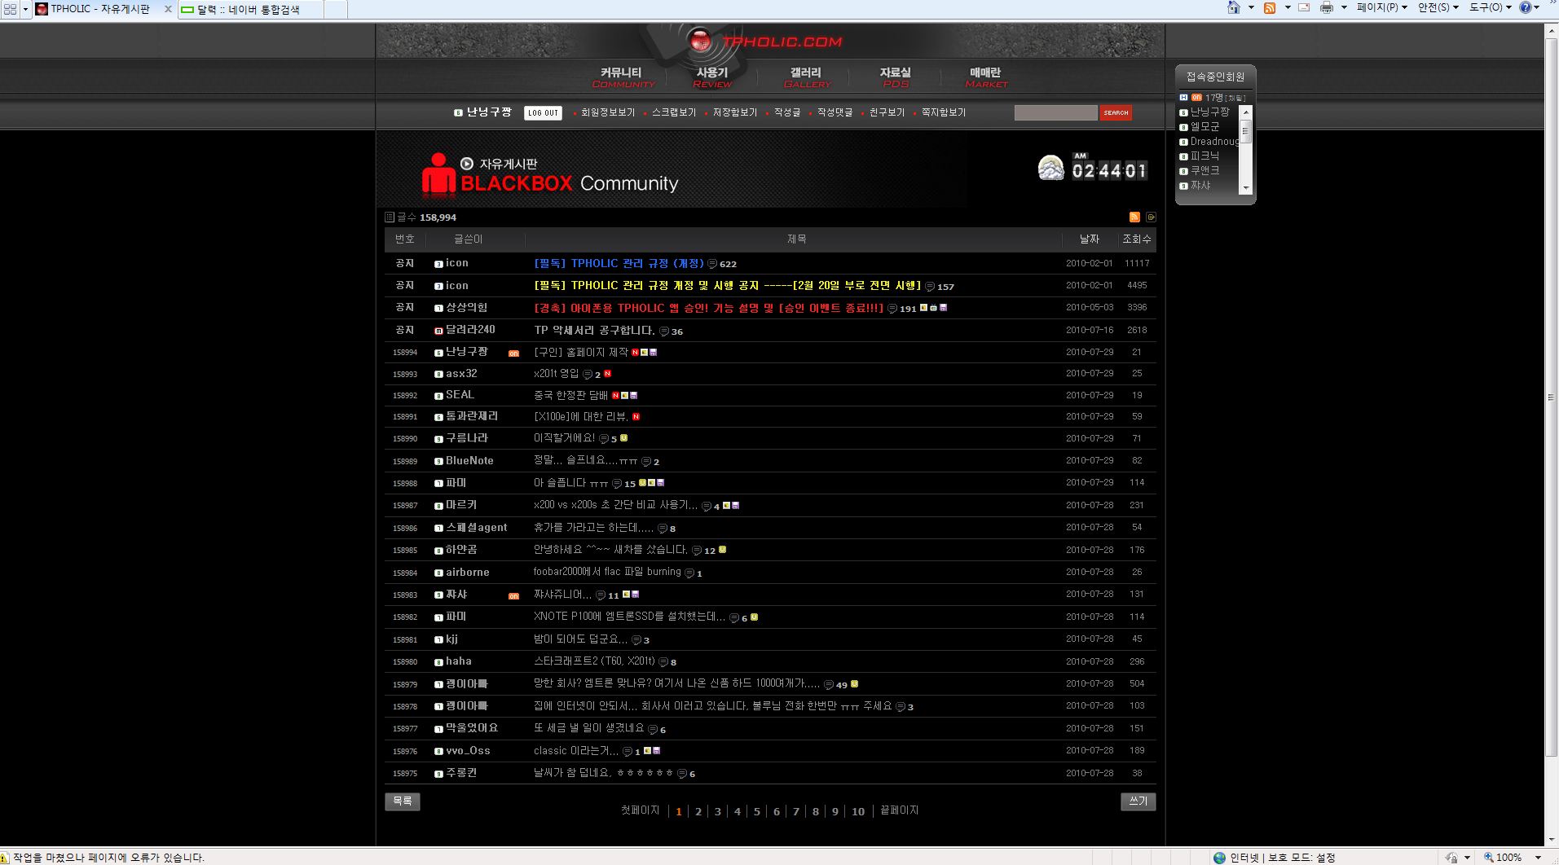Click the online members list scrollbar down arrow
This screenshot has width=1559, height=865.
point(1245,188)
